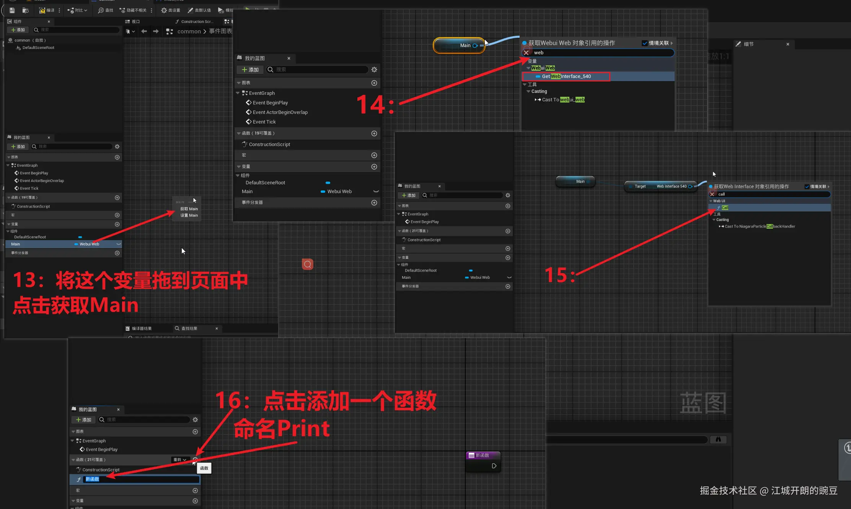The width and height of the screenshot is (851, 509).
Task: Click the web search field in action menu
Action: point(601,53)
